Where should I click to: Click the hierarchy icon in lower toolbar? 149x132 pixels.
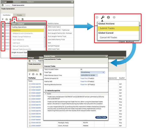tap(37, 74)
